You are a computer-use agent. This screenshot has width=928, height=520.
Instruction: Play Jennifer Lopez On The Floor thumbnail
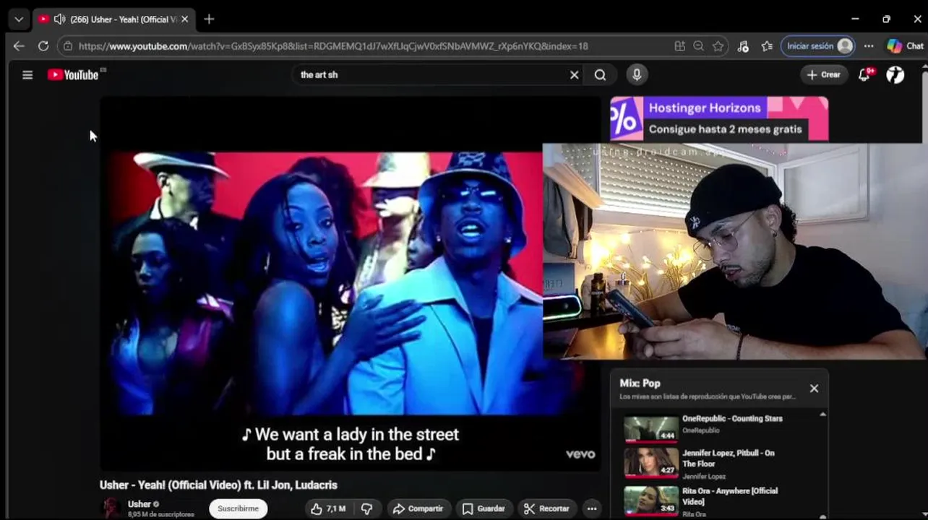point(651,462)
